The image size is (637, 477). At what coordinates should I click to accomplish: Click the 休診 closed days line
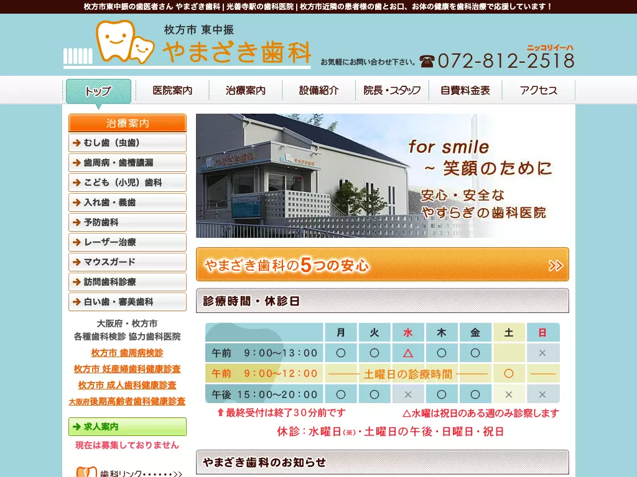pos(391,432)
